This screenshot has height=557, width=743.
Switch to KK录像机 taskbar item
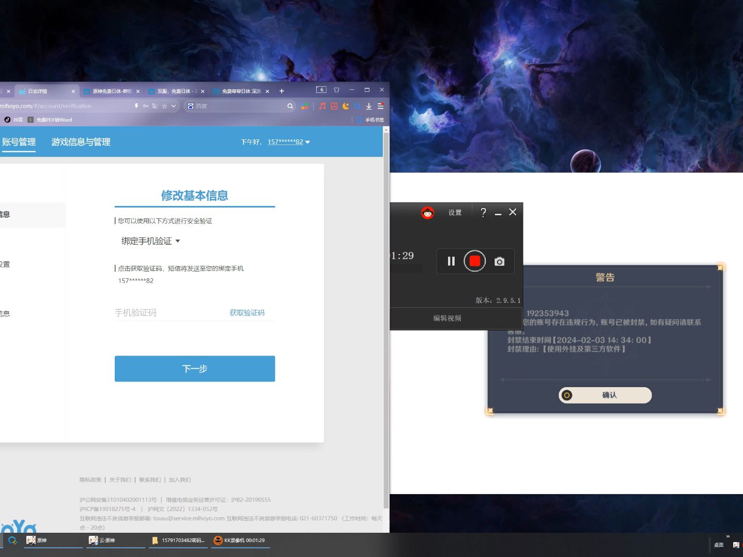pyautogui.click(x=240, y=540)
